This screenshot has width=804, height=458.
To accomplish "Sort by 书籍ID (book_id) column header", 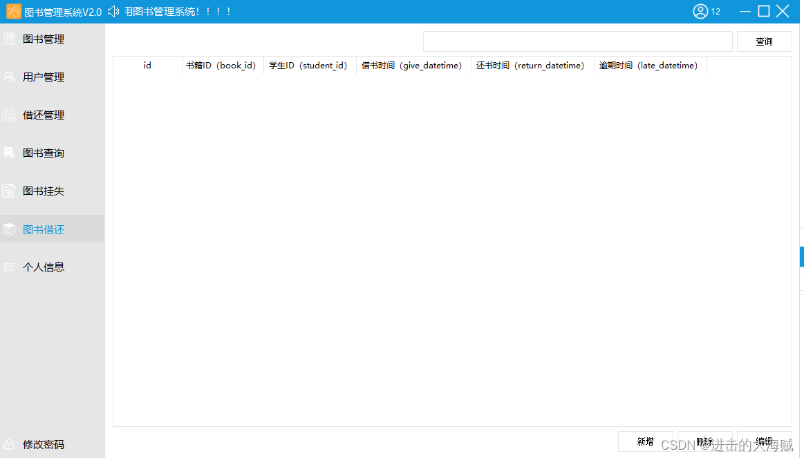I will [x=223, y=65].
